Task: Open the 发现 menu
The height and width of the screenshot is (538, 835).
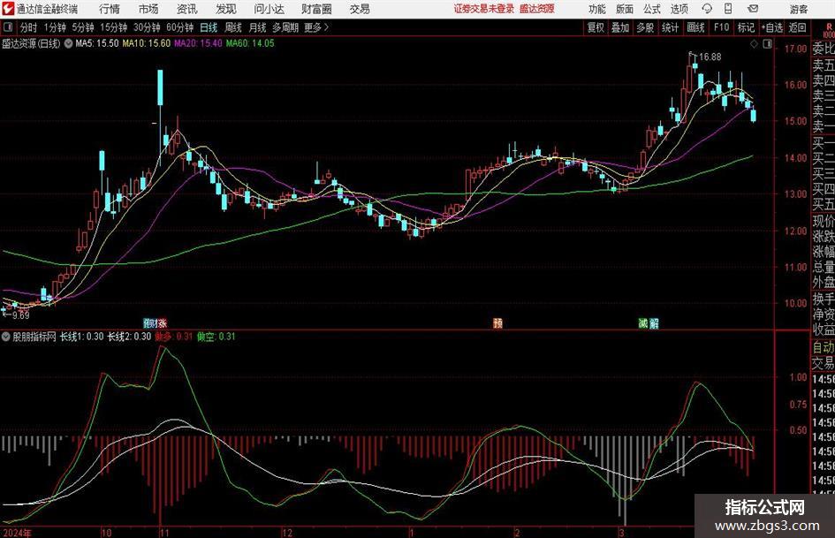Action: pos(226,9)
